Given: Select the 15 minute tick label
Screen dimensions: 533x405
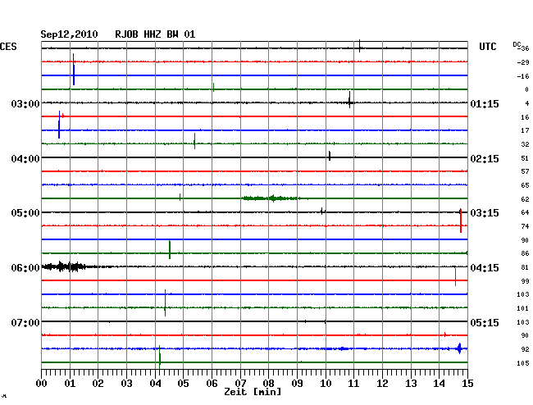Looking at the screenshot, I should [x=467, y=384].
